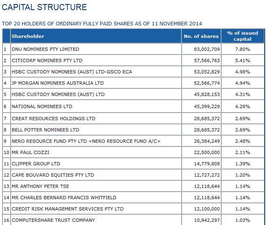Viewport: 268px width, 225px height.
Task: Click the 4.94% capital value
Action: coord(243,83)
